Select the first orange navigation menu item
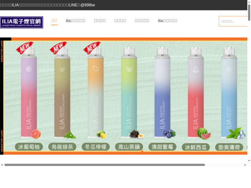Viewport: 251px width, 188px height. point(54,21)
